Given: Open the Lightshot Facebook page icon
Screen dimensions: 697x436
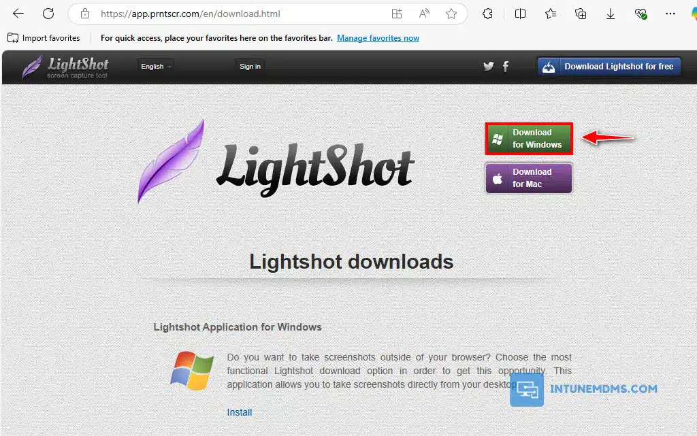Looking at the screenshot, I should pos(506,66).
